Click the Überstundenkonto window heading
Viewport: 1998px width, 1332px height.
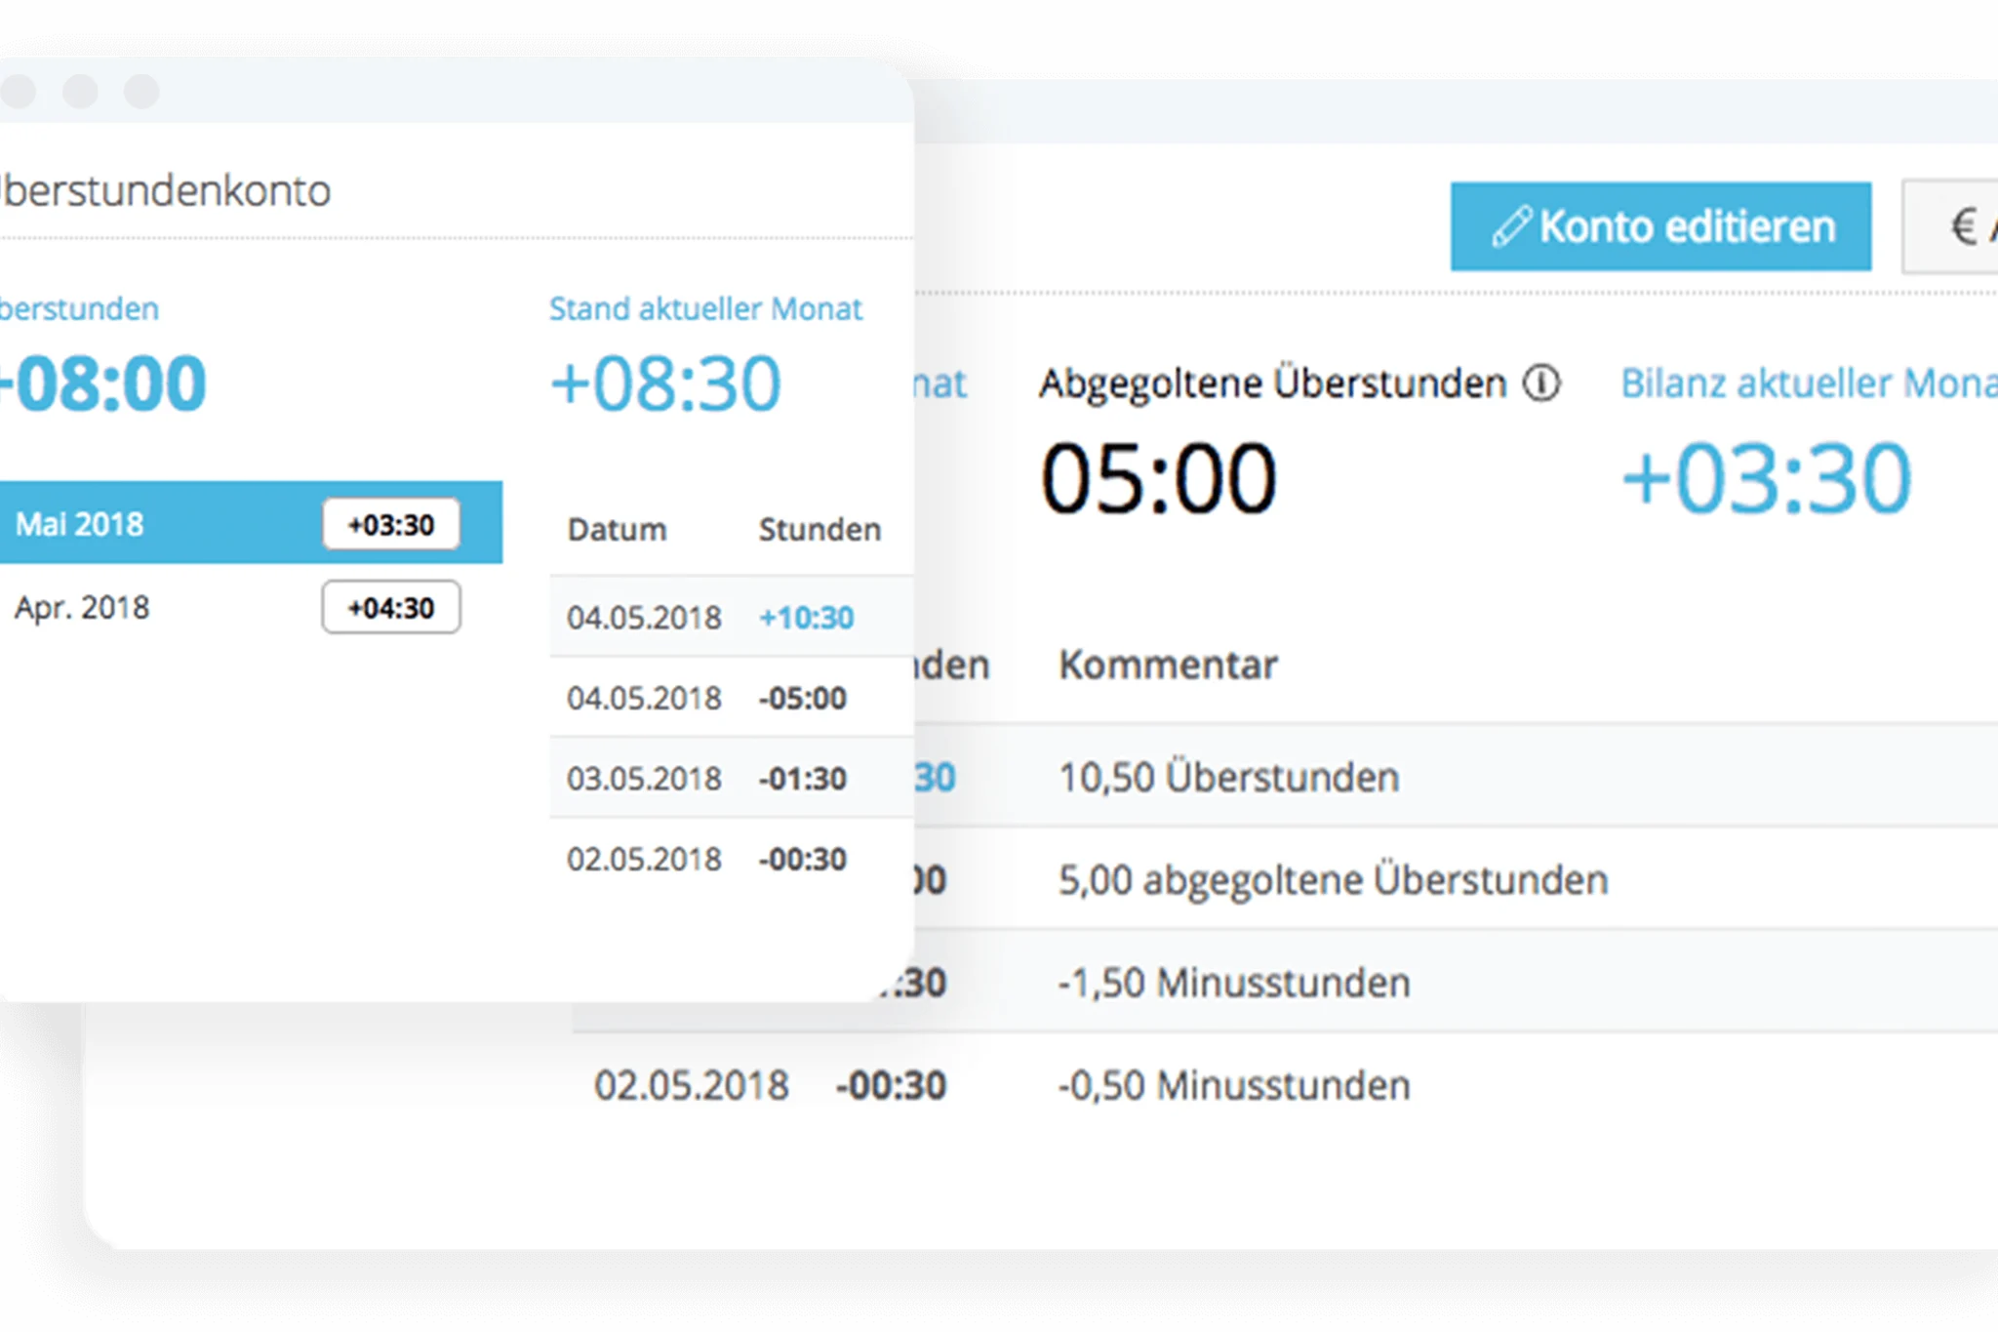[165, 190]
